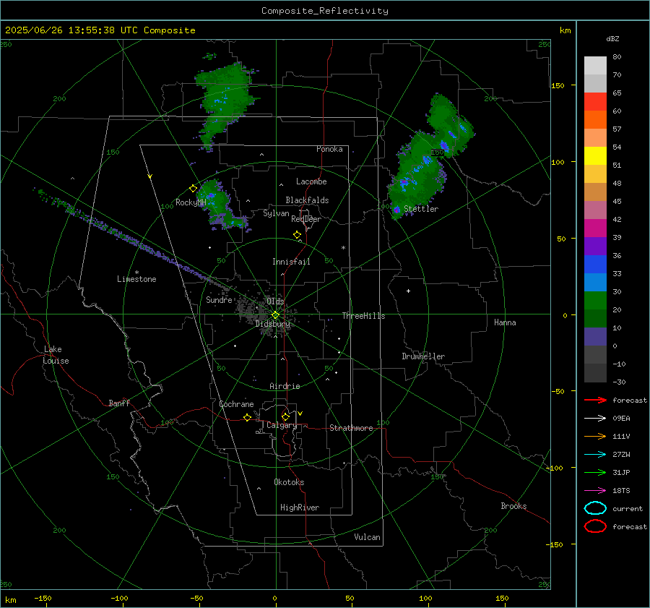Click the red 65-60 dBZ color swatch
This screenshot has height=608, width=650.
click(595, 102)
